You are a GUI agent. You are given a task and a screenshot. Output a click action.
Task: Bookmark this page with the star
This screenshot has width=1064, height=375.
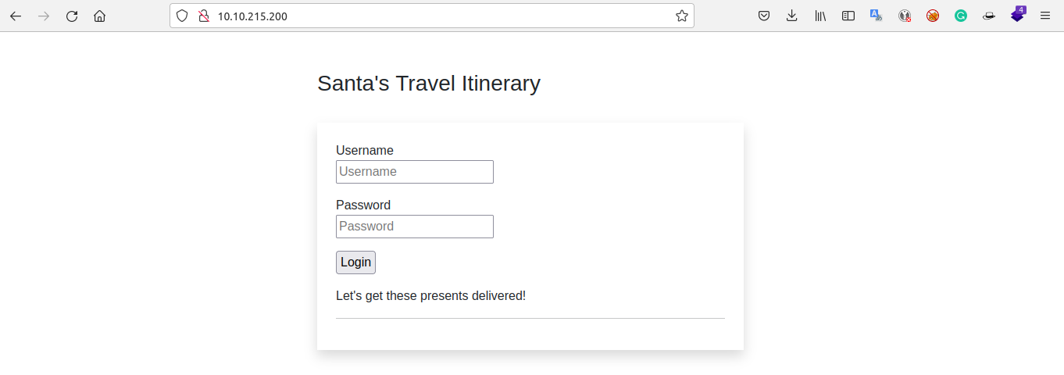[682, 16]
